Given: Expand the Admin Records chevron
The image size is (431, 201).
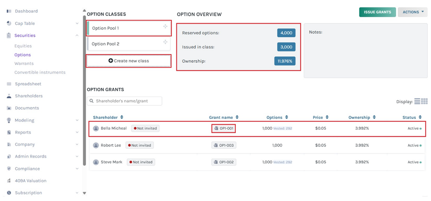Looking at the screenshot, I should coord(77,156).
